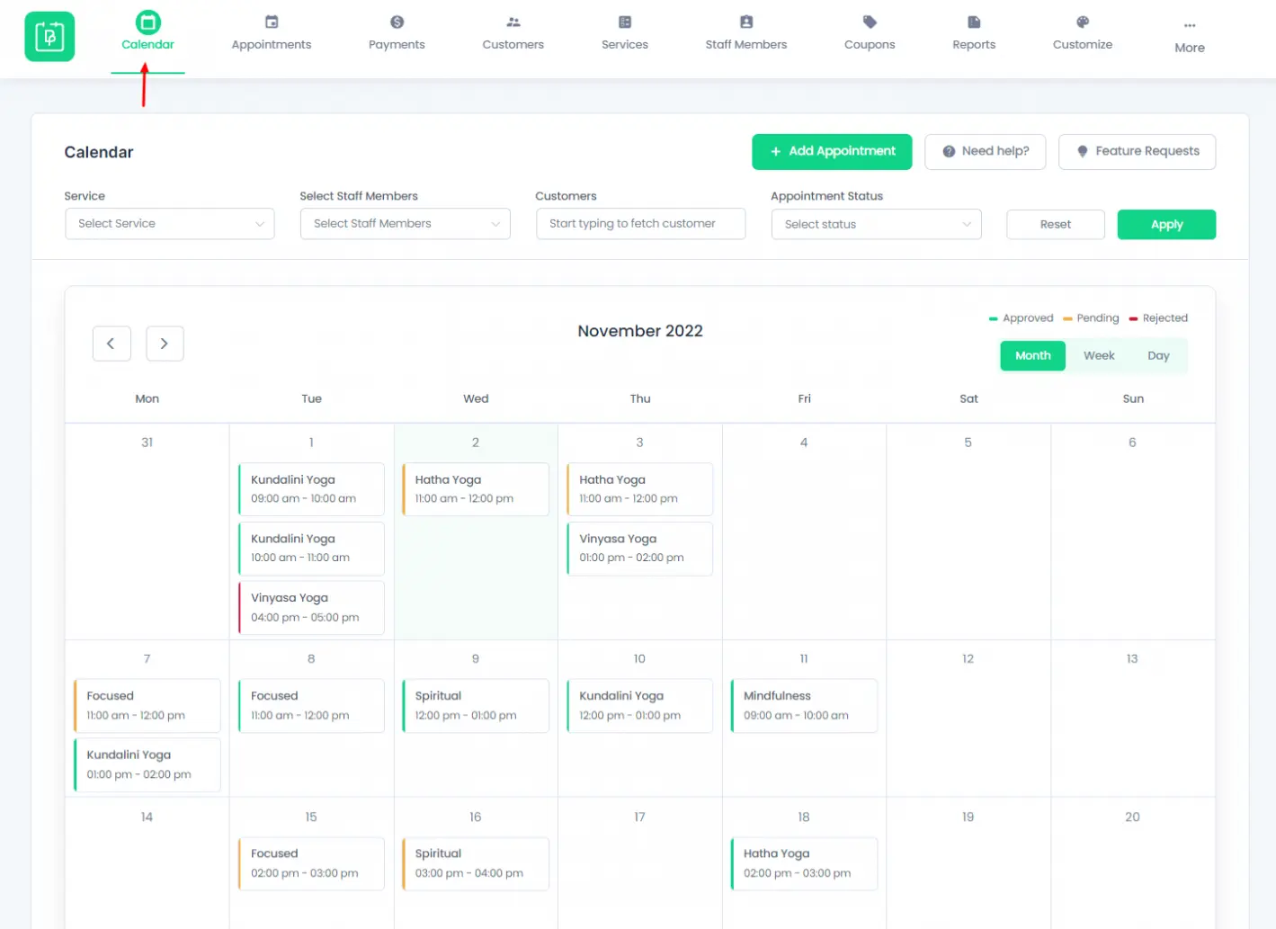Click the Add Appointment button
This screenshot has width=1276, height=929.
pyautogui.click(x=832, y=152)
